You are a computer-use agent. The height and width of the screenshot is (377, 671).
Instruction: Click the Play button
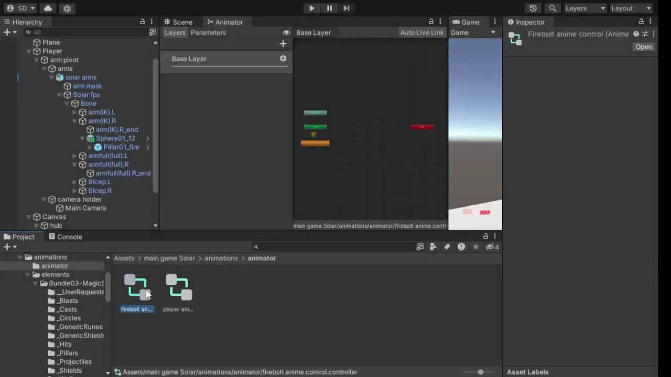[x=311, y=8]
